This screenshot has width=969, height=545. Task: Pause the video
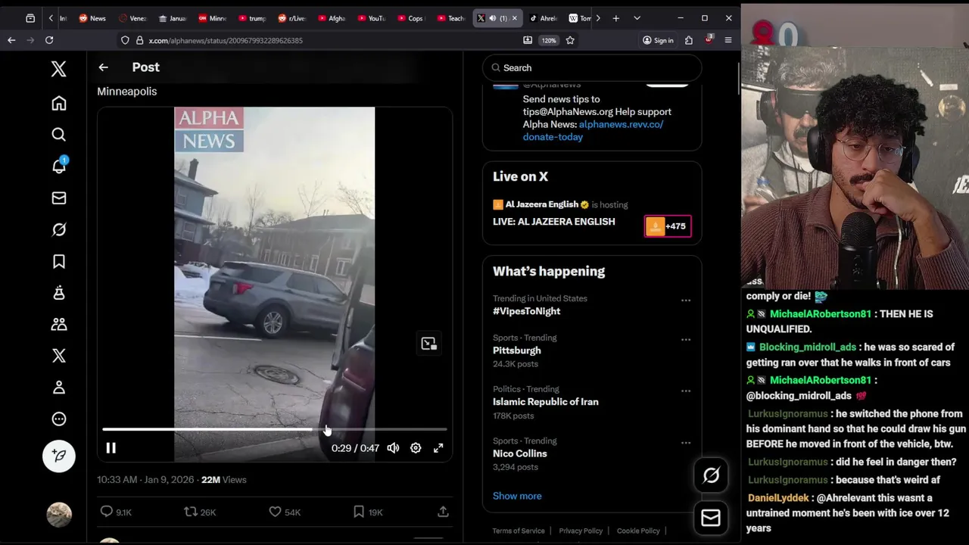coord(111,448)
